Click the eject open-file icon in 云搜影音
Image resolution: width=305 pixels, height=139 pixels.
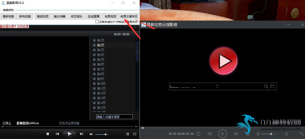click(248, 134)
